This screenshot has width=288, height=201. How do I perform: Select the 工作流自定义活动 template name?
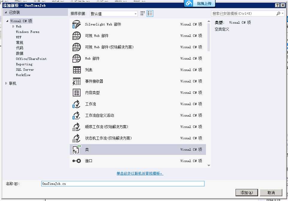100,115
